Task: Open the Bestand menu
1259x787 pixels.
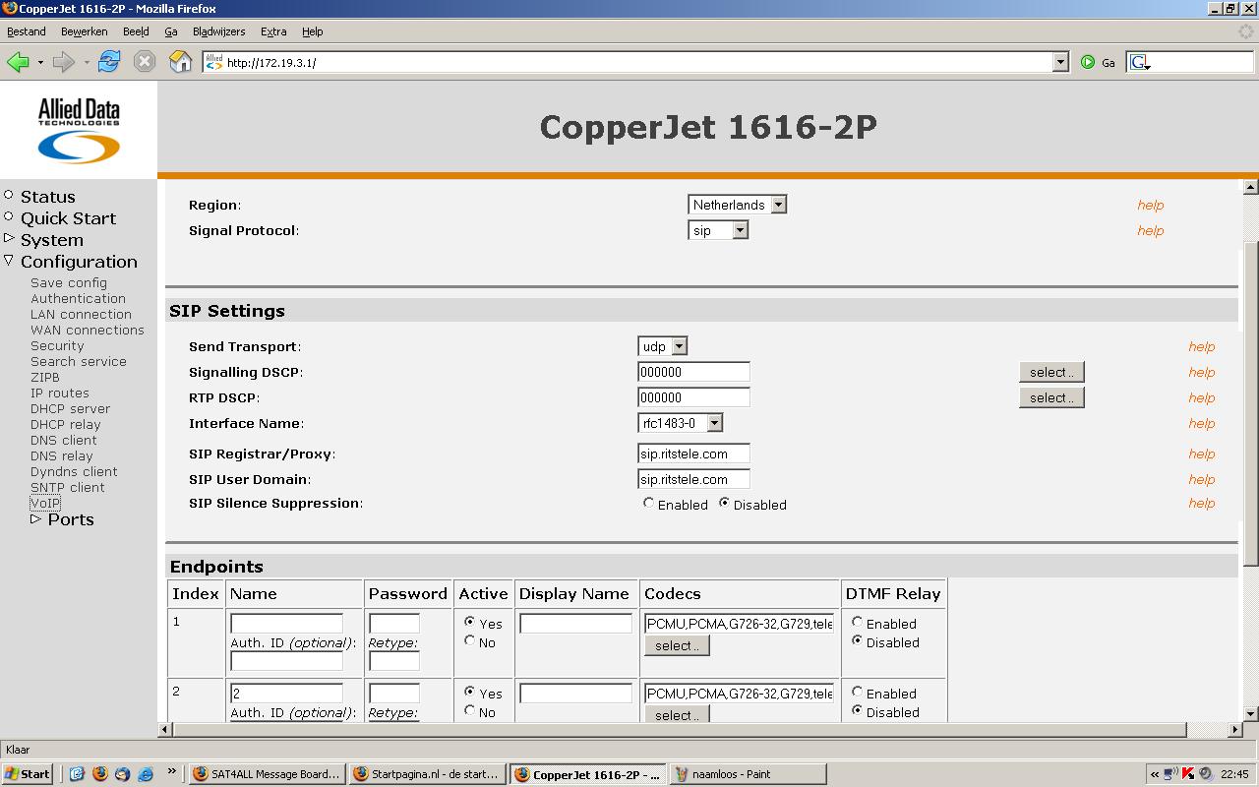Action: (x=27, y=31)
